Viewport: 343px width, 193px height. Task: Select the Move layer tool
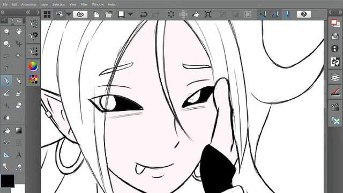click(19, 44)
